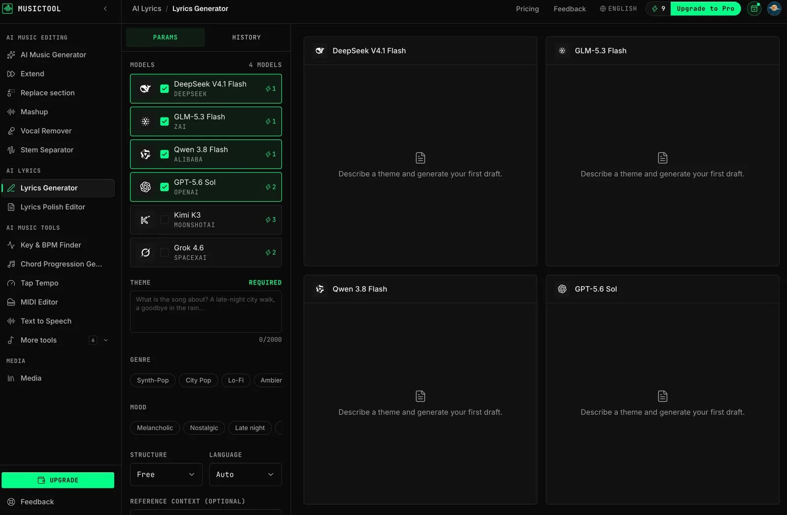Open Feedback in the top bar
This screenshot has width=787, height=515.
[570, 9]
